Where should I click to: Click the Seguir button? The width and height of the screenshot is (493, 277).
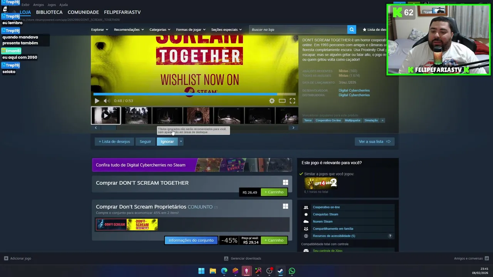[x=145, y=142]
